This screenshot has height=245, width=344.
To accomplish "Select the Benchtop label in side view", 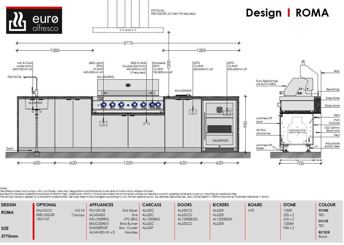I will [x=333, y=89].
